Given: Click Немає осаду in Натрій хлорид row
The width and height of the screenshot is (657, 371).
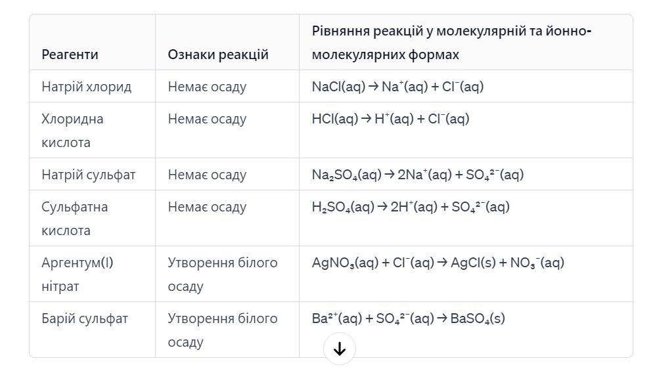Looking at the screenshot, I should click(x=207, y=87).
